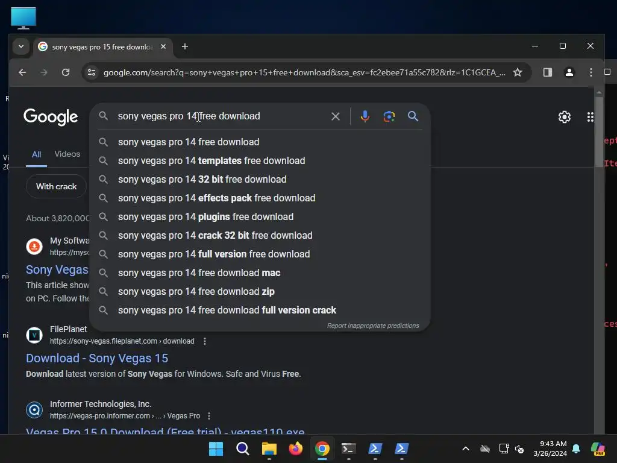Select suggestion 'effects pack free download'
This screenshot has width=617, height=463.
point(260,198)
